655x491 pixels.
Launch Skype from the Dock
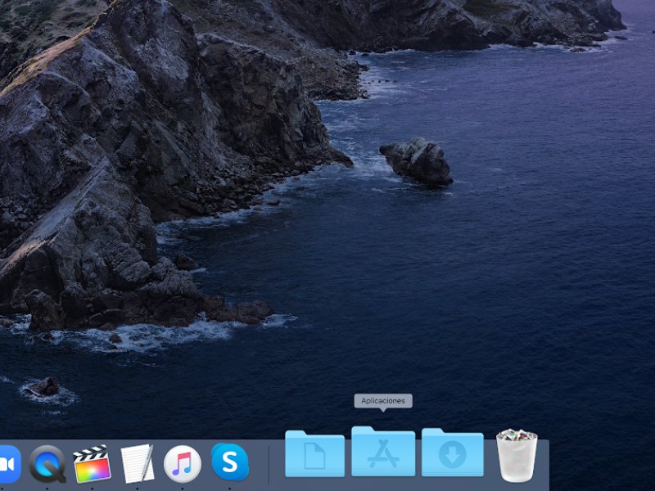coord(230,462)
